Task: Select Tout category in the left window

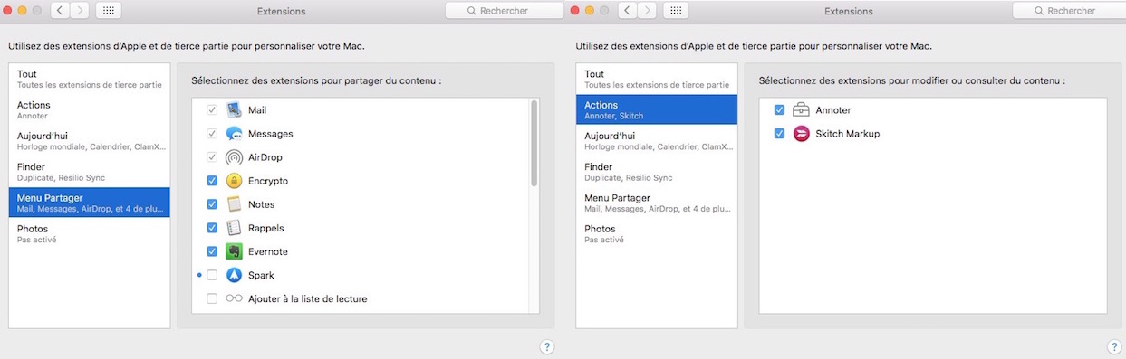Action: (90, 79)
